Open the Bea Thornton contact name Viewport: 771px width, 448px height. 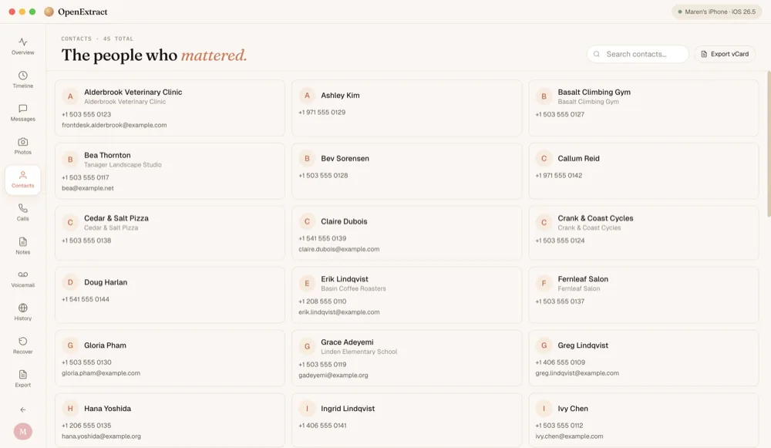tap(107, 156)
